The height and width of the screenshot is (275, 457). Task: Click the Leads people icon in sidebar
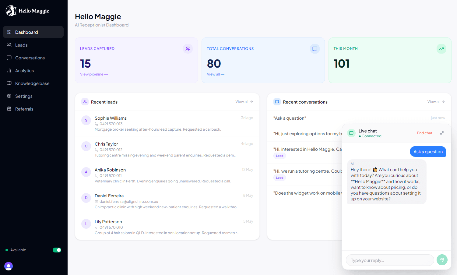(x=9, y=45)
